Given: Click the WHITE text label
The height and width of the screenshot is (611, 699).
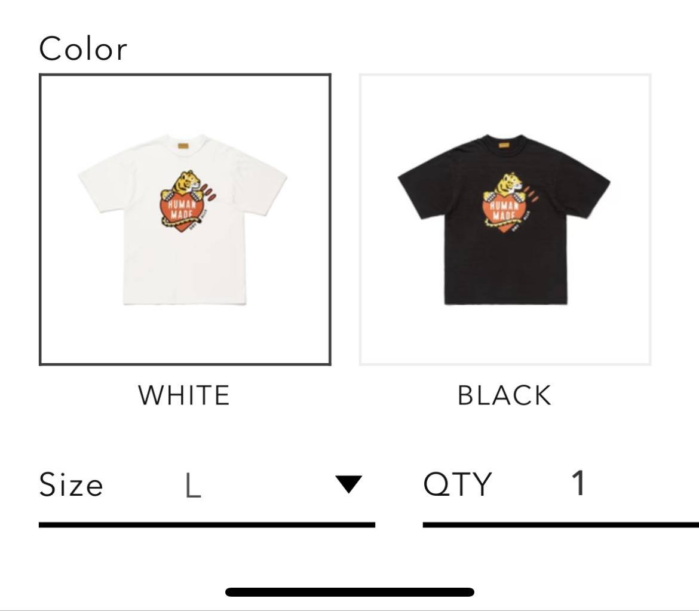Looking at the screenshot, I should point(183,395).
